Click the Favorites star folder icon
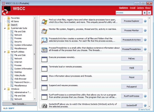 tap(9, 18)
